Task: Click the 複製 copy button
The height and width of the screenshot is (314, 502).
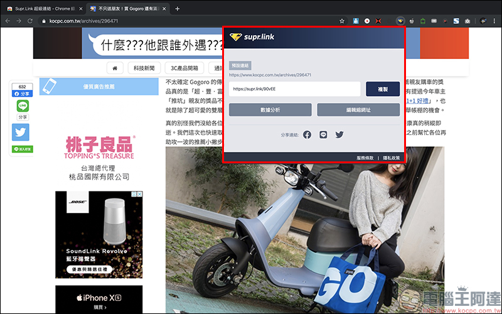Action: tap(383, 89)
